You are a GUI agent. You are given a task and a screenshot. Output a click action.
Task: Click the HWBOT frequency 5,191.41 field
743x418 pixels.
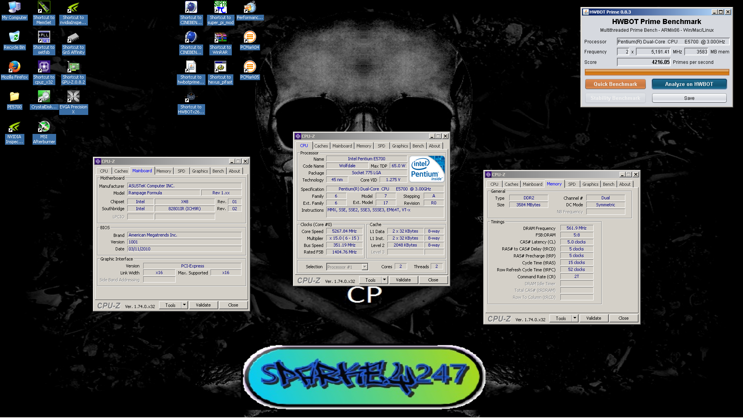point(653,51)
